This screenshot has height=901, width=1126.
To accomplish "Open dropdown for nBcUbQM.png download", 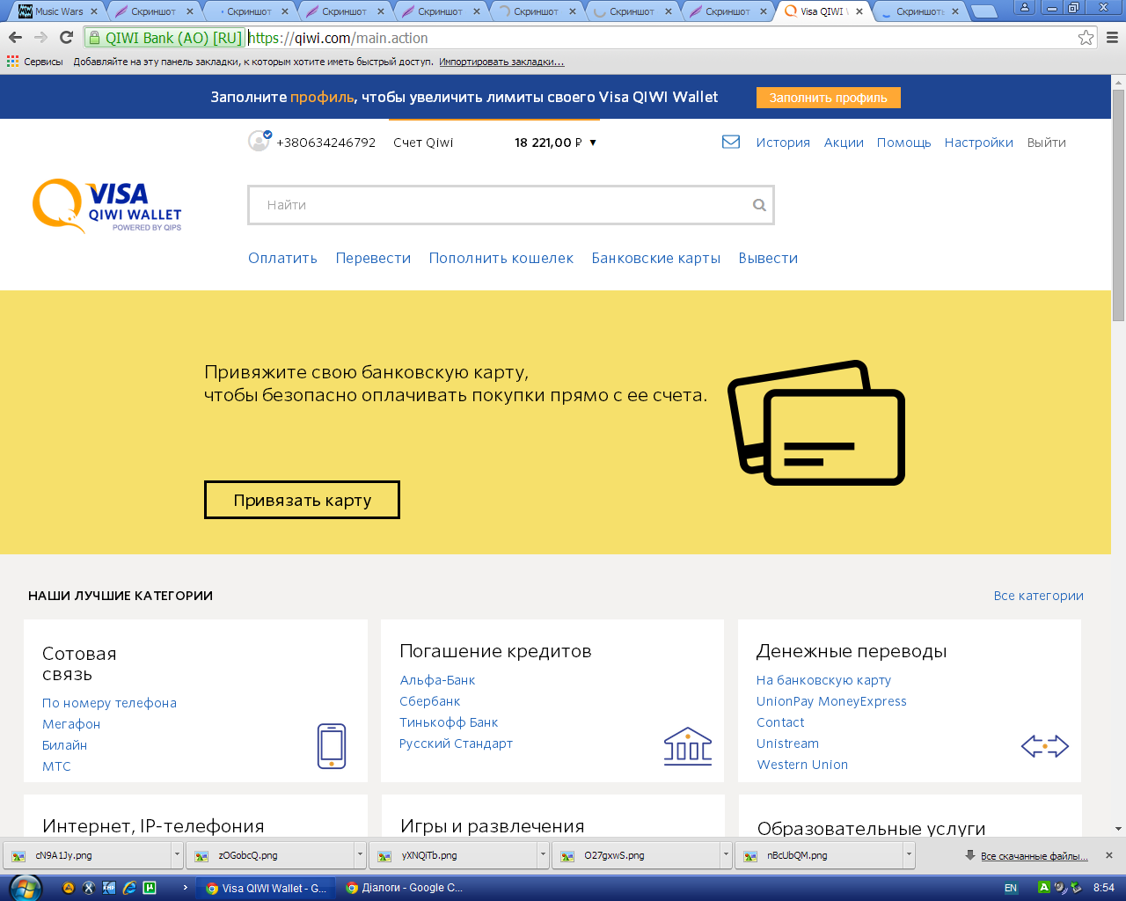I will click(909, 854).
